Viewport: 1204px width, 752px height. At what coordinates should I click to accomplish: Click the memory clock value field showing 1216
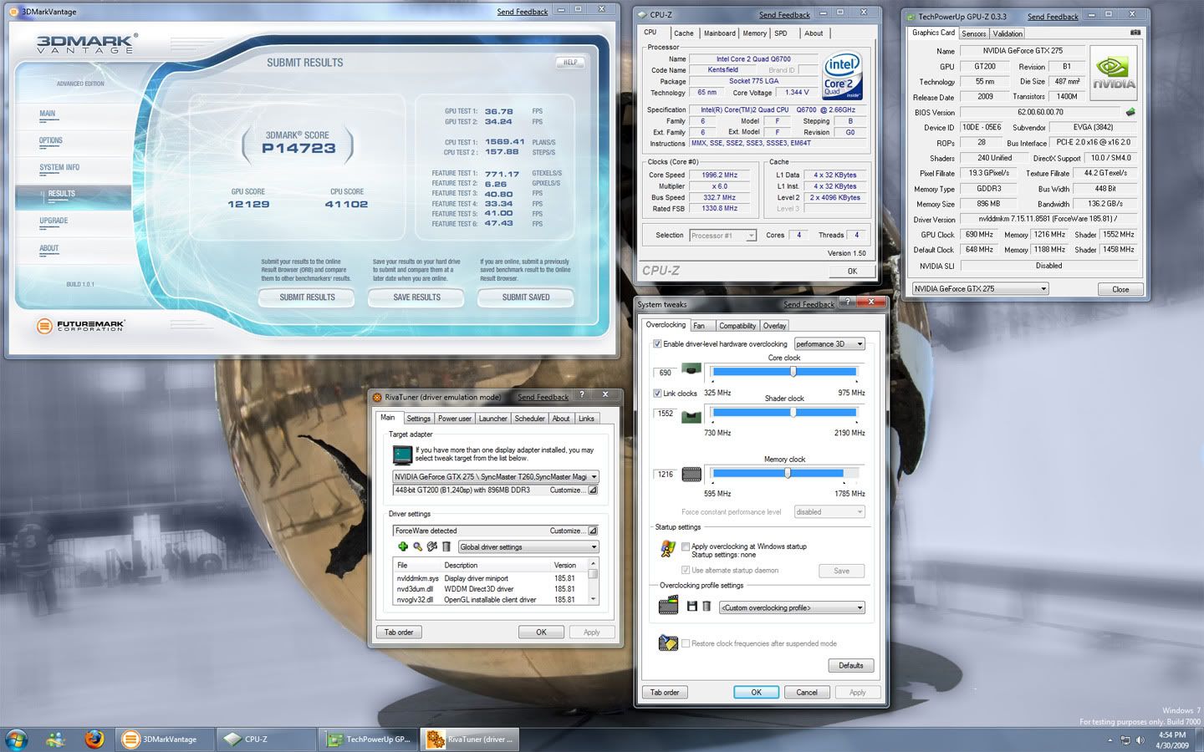pyautogui.click(x=666, y=475)
